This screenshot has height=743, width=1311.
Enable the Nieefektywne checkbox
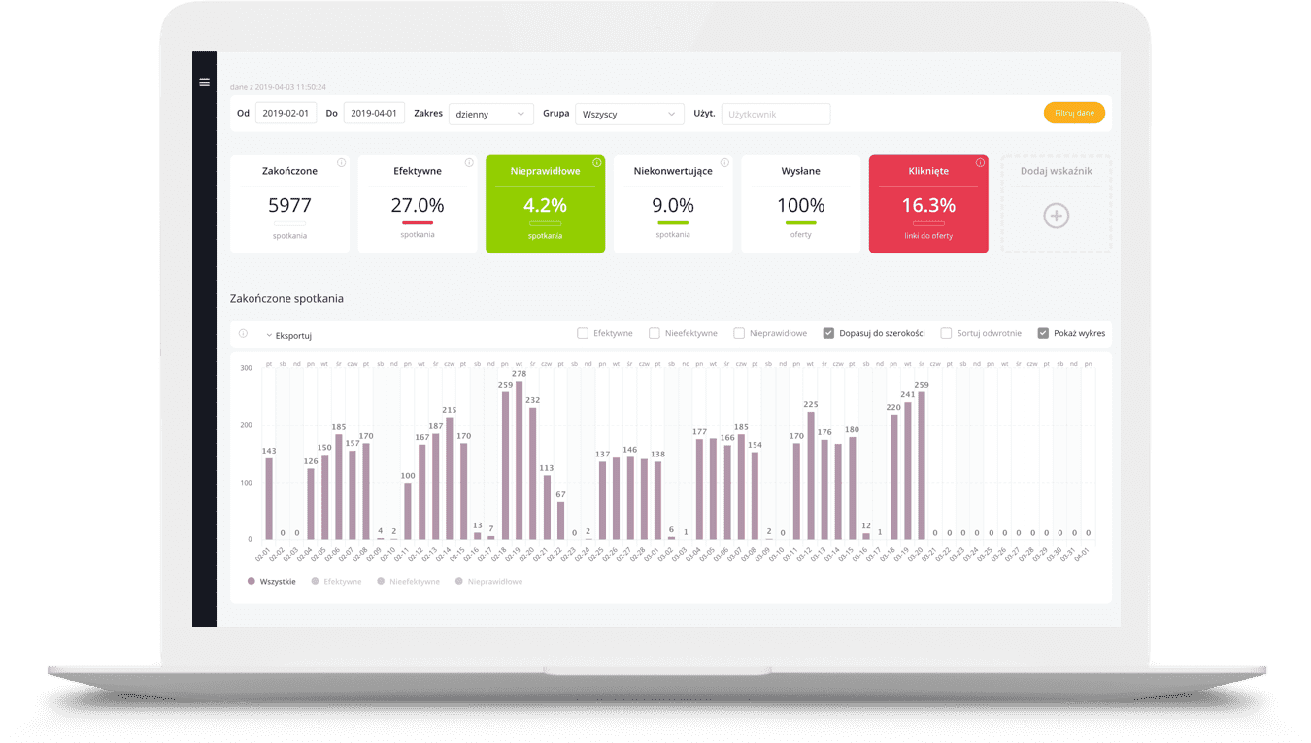tap(655, 333)
